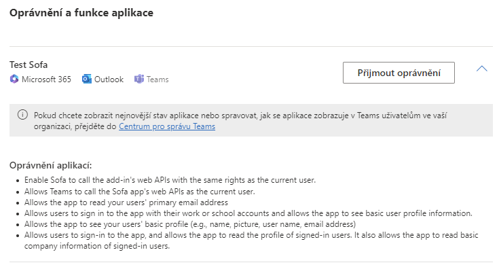Viewport: 499px width, 267px height.
Task: Click the Oprávnění a funkce aplikace heading
Action: [81, 13]
